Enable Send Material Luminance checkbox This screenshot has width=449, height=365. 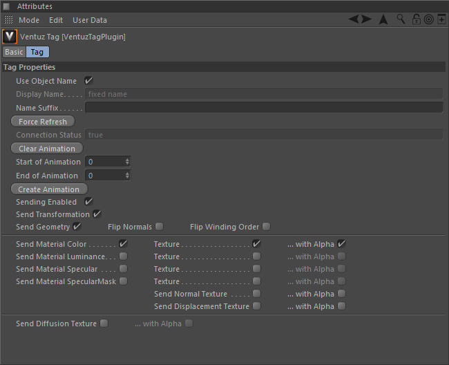click(123, 256)
